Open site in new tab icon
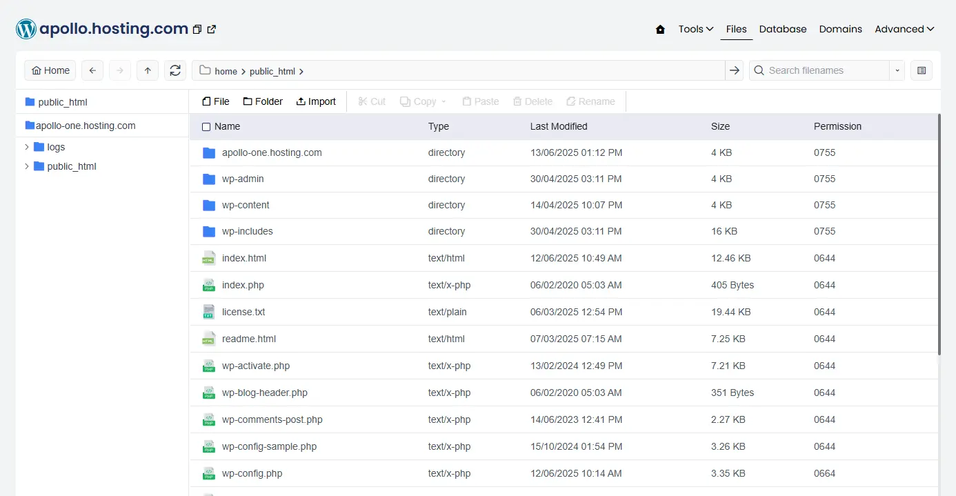This screenshot has height=496, width=956. coord(212,29)
